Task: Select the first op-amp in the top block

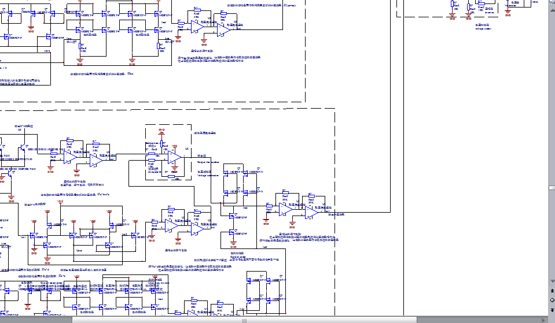Action: click(x=197, y=25)
